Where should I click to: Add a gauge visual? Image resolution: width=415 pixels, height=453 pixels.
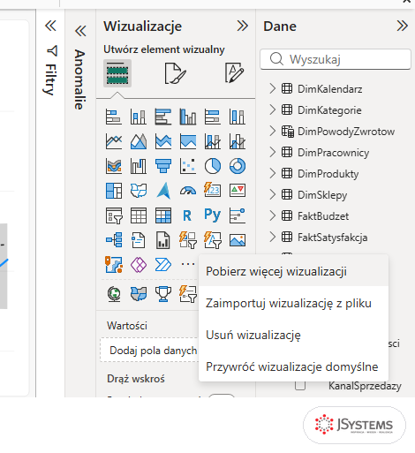pyautogui.click(x=188, y=191)
